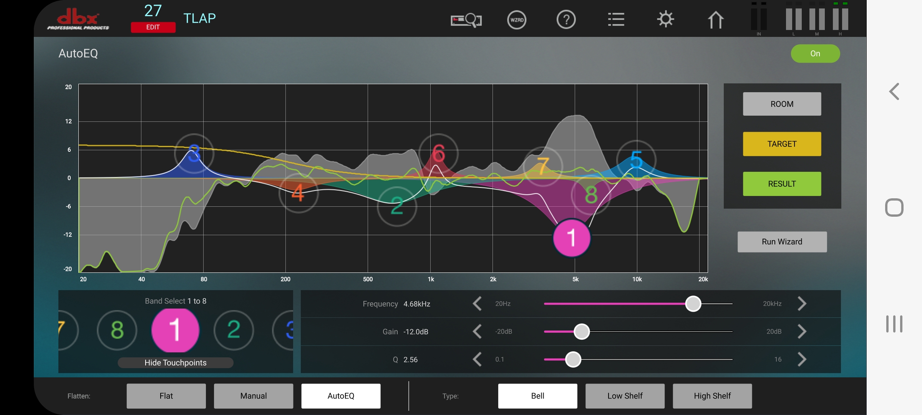Viewport: 922px width, 415px height.
Task: Open the help question mark icon
Action: pos(566,20)
